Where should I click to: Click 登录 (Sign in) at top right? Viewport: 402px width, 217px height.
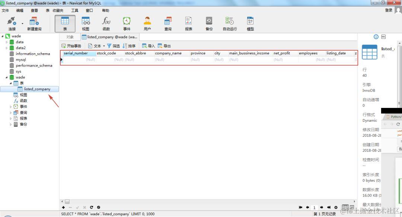tap(389, 10)
